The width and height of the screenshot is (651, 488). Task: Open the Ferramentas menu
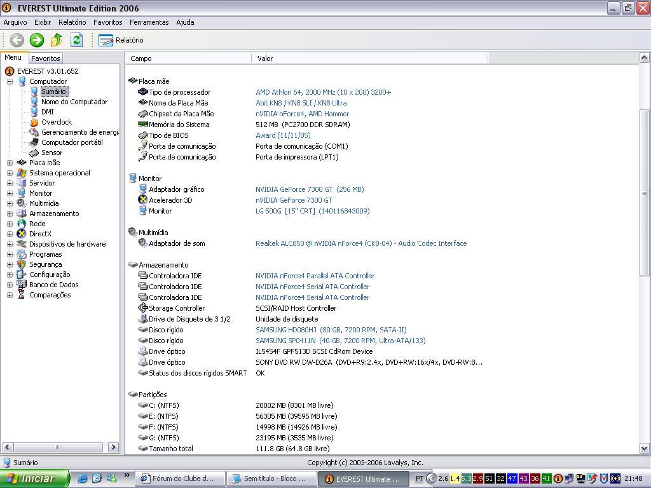pyautogui.click(x=149, y=22)
